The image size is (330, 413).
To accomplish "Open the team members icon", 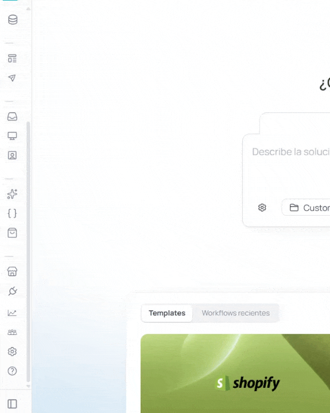I will (x=12, y=332).
